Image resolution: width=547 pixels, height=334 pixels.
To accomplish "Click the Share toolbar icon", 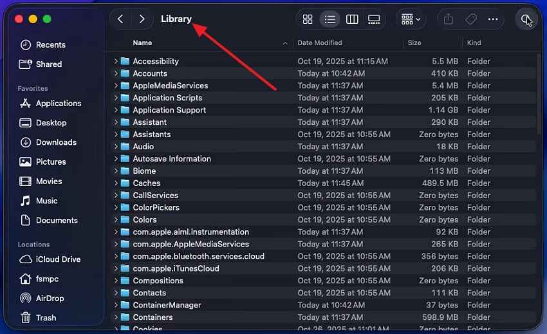I will click(x=449, y=19).
